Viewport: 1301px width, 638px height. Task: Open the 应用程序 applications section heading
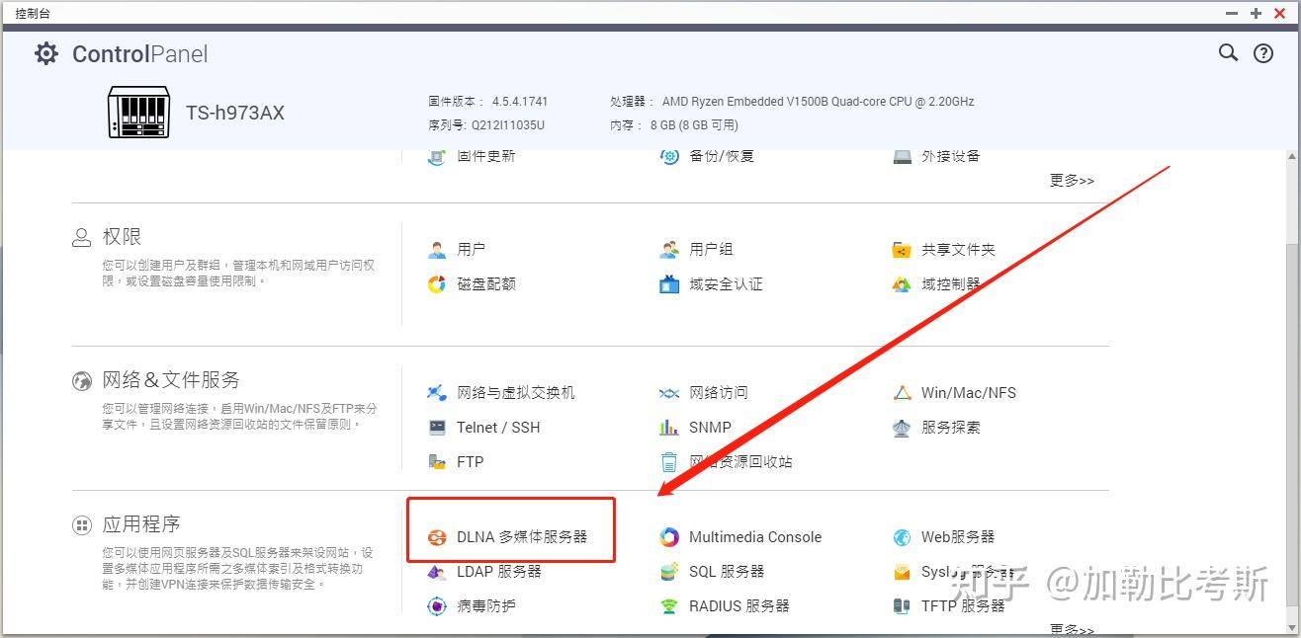[141, 524]
